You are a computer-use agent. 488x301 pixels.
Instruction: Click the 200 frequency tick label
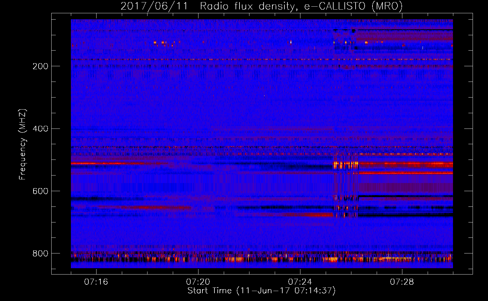(40, 66)
